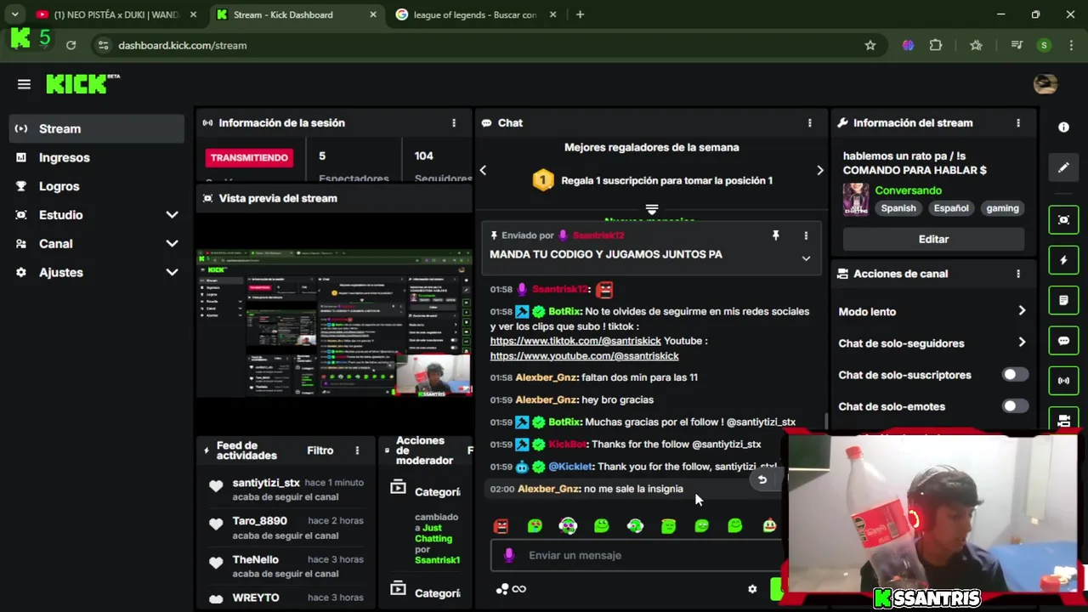Click the broadcast signal icon in the right rail
The width and height of the screenshot is (1088, 612).
pos(1063,381)
